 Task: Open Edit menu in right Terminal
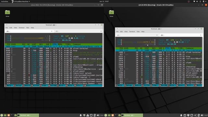click(121, 32)
